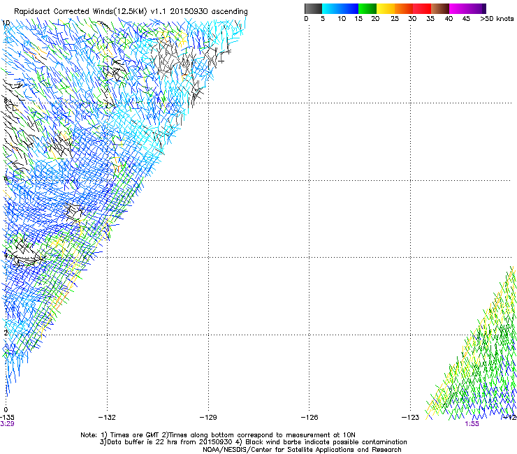Click the latitude axis label '2'

(x=6, y=333)
